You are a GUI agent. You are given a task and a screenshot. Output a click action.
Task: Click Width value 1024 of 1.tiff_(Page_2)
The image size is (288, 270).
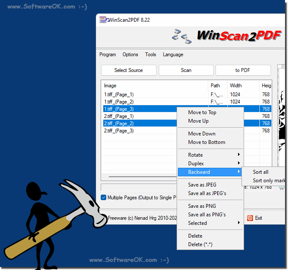[235, 102]
